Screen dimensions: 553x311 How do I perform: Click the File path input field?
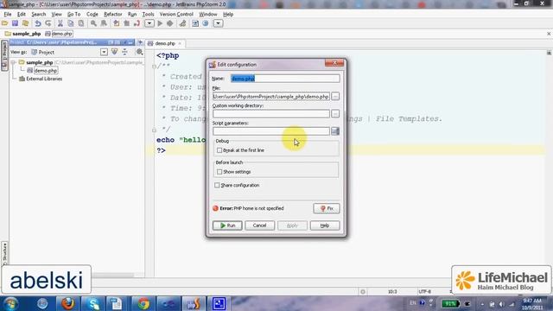[x=270, y=96]
